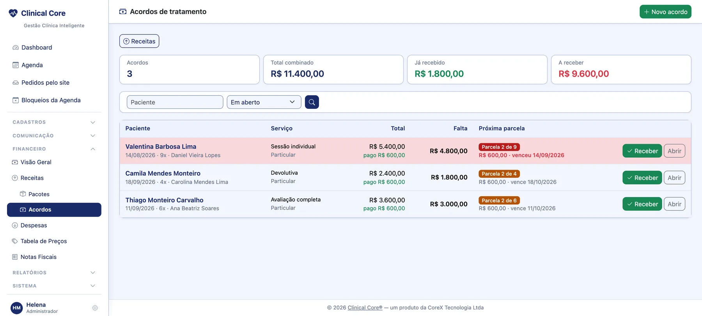Open Notas Fiscais page
This screenshot has height=316, width=702.
[54, 257]
